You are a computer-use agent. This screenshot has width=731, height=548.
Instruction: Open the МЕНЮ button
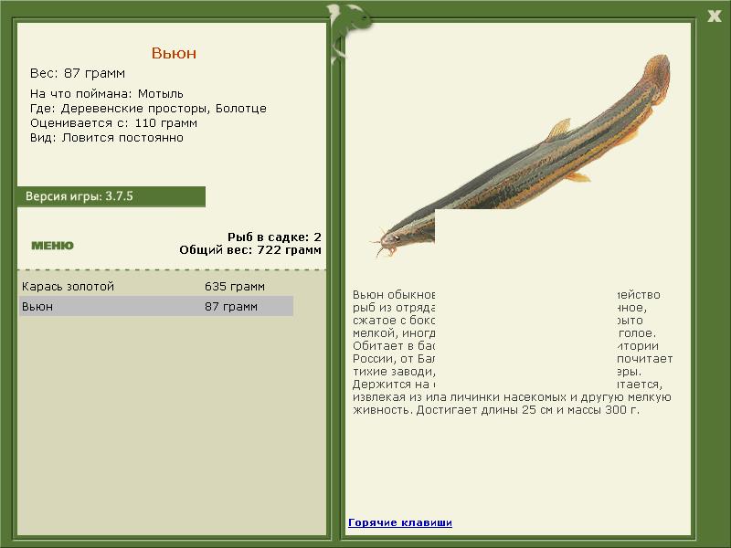coord(52,246)
